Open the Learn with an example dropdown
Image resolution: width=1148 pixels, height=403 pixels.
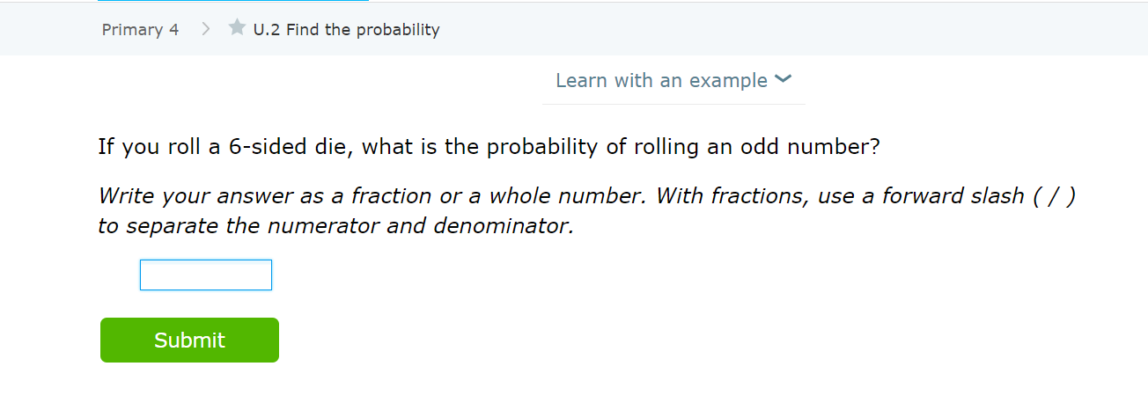[661, 81]
